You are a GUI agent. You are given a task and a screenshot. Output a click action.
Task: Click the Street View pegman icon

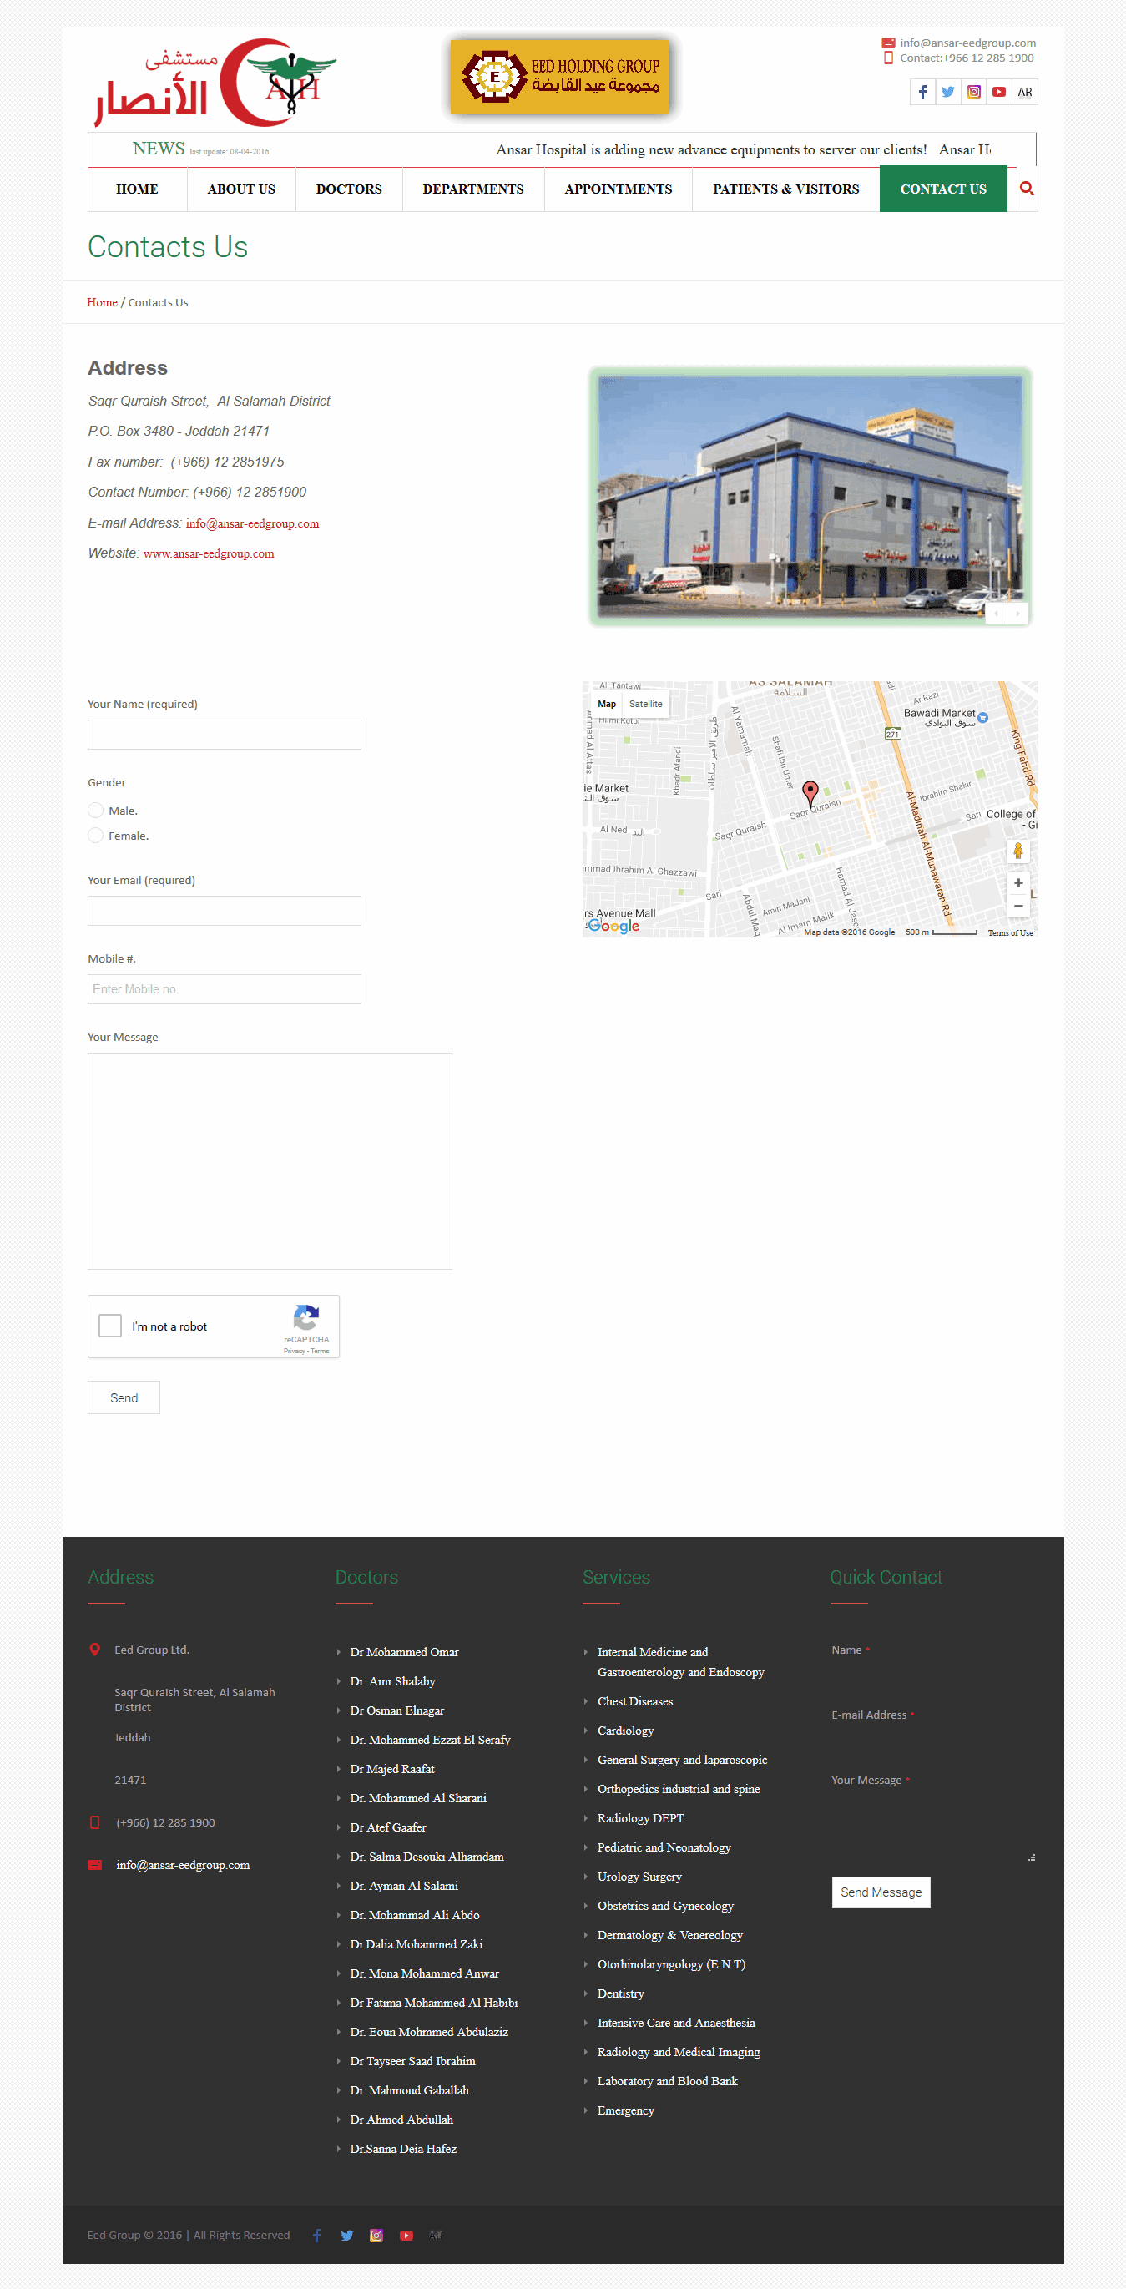coord(1018,851)
